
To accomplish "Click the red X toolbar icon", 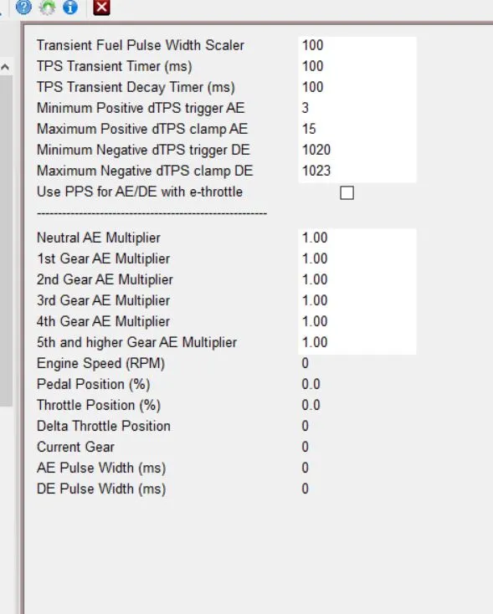I will coord(101,7).
